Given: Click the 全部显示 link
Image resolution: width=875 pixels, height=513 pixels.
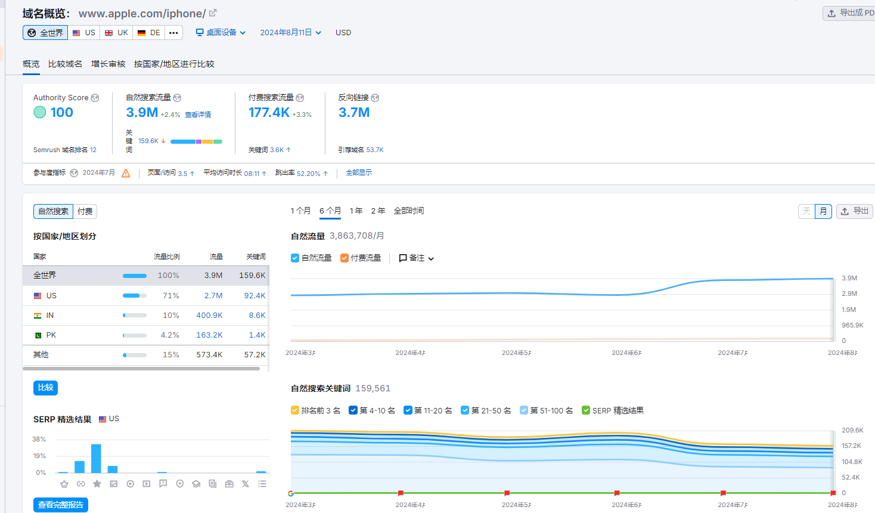Looking at the screenshot, I should click(x=359, y=172).
